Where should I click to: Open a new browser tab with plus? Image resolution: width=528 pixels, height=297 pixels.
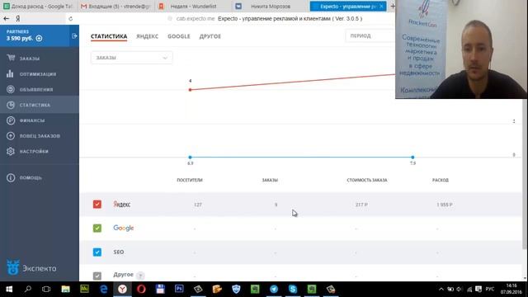click(393, 6)
